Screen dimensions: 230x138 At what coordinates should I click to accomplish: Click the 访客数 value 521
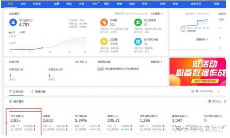point(112,25)
